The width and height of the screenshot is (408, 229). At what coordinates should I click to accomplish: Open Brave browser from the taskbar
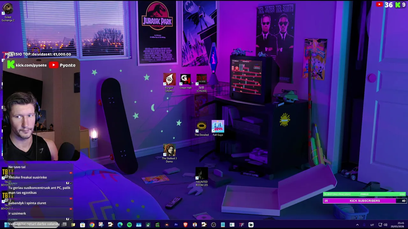[x=185, y=225]
